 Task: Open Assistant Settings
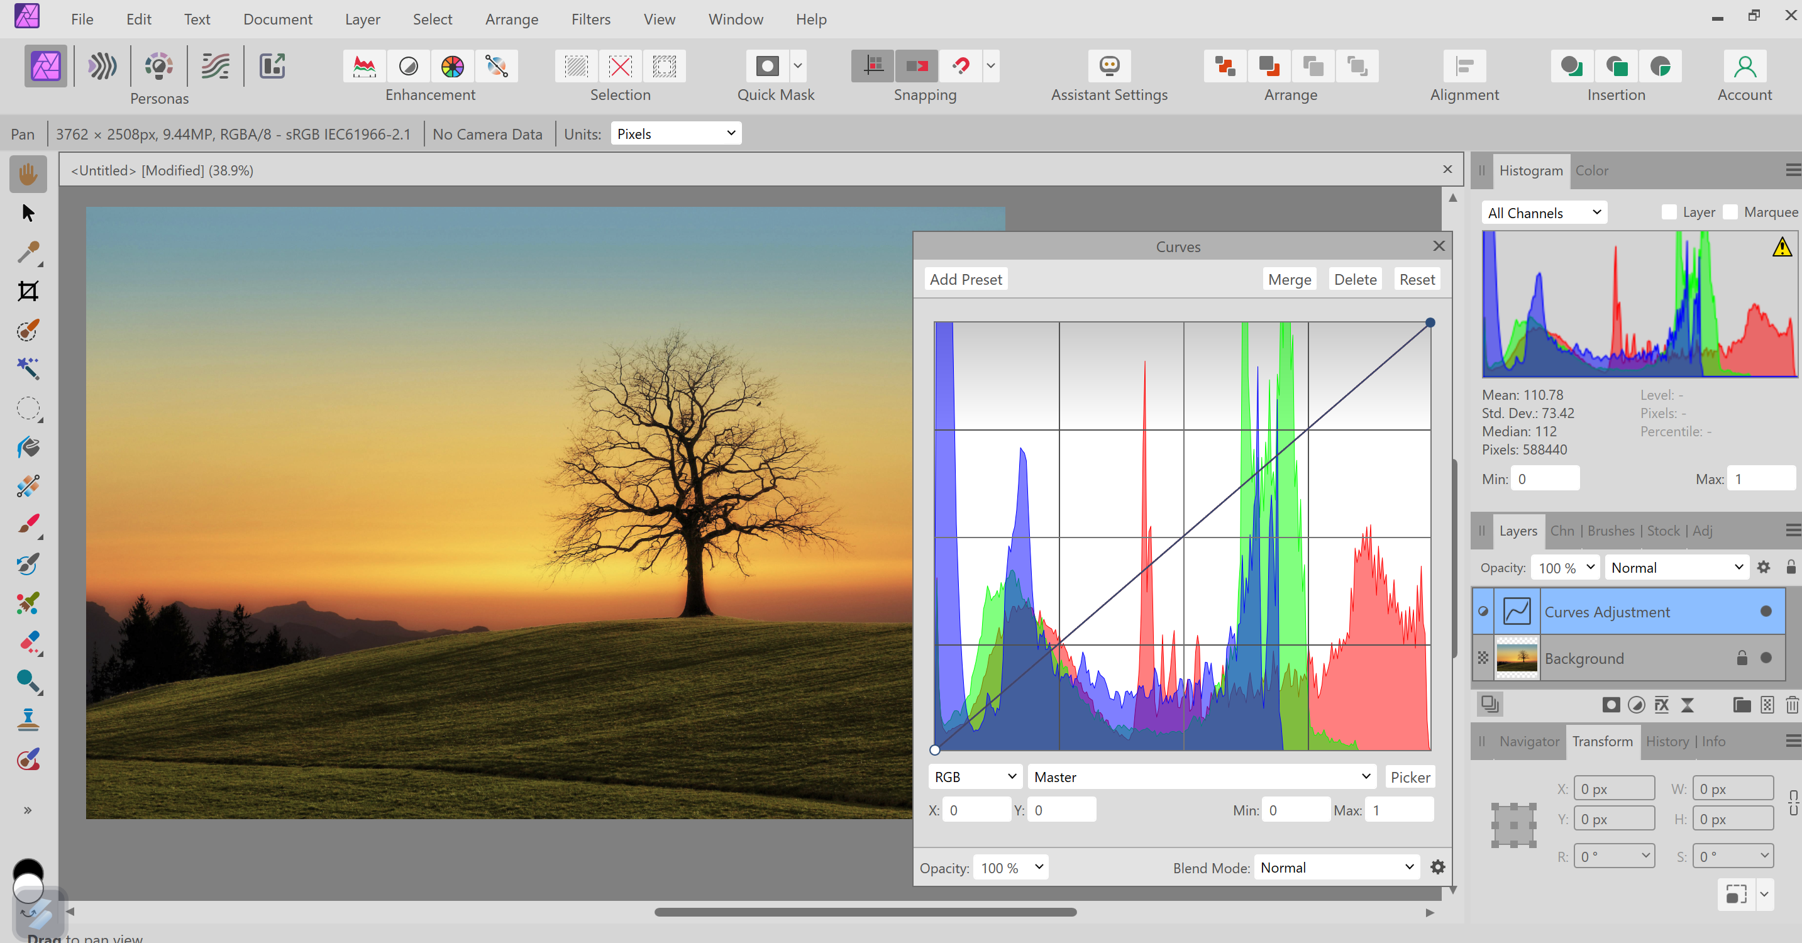(x=1110, y=66)
